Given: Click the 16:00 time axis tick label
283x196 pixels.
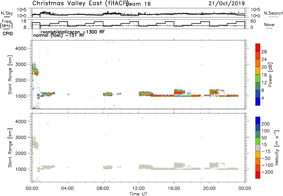Looking at the screenshot, I should pyautogui.click(x=174, y=189).
